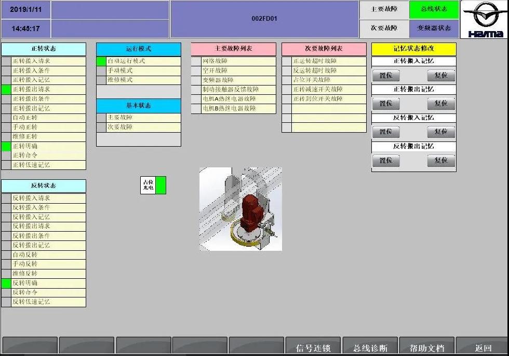509x356 pixels.
Task: Go back with the 返回 button
Action: [x=483, y=348]
